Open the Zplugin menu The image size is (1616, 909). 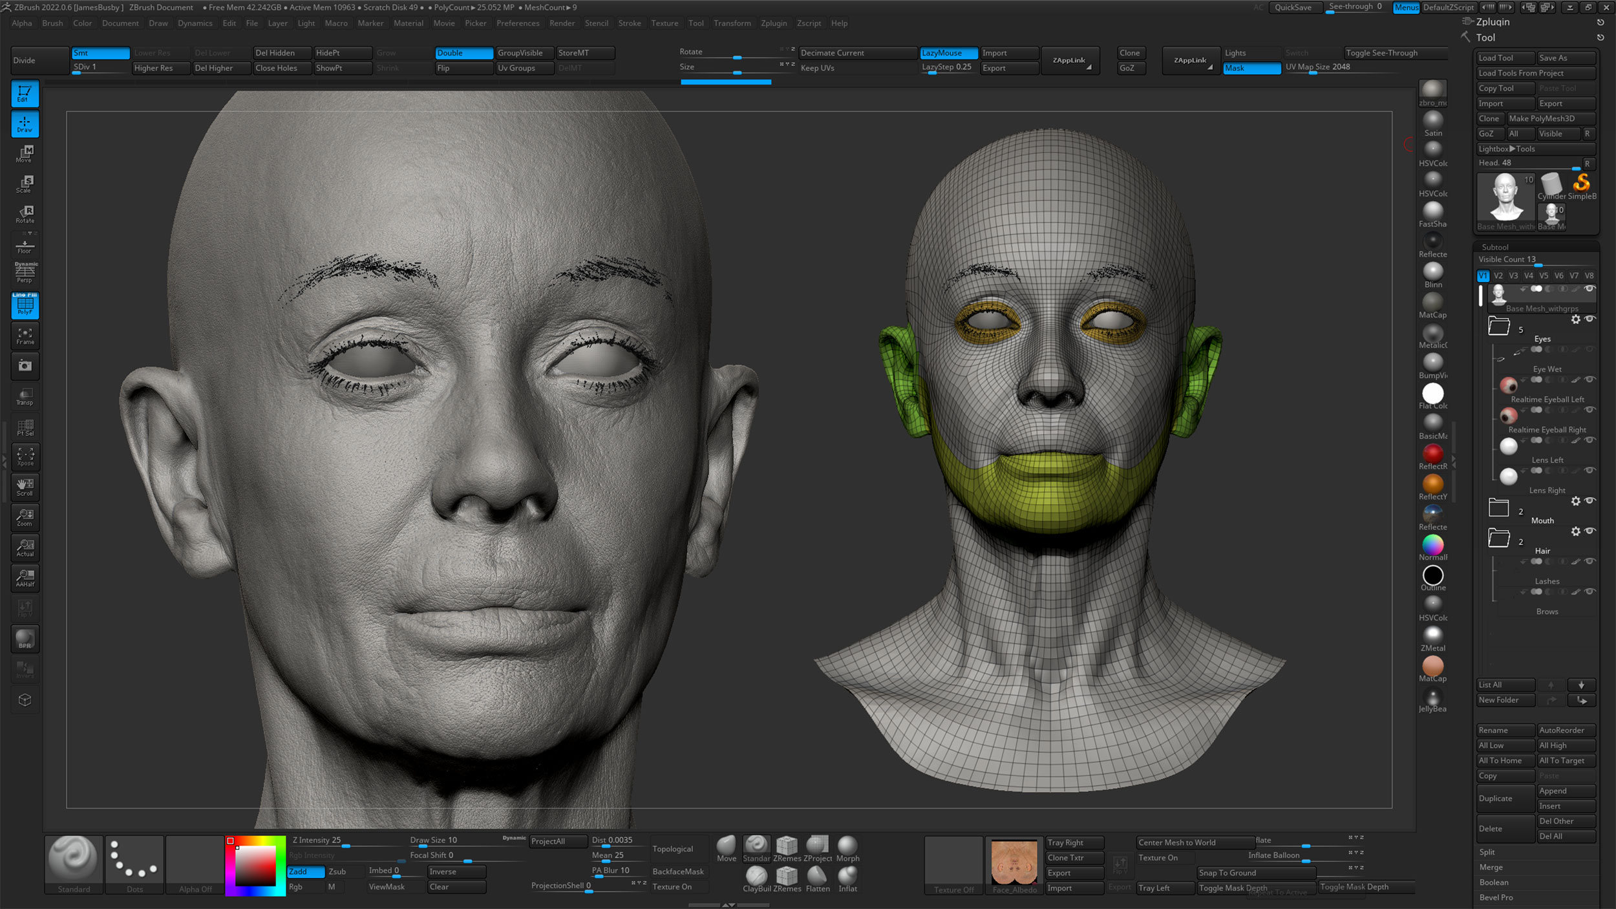pos(773,23)
